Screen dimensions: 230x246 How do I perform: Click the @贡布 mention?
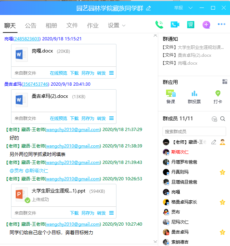tap(16, 171)
